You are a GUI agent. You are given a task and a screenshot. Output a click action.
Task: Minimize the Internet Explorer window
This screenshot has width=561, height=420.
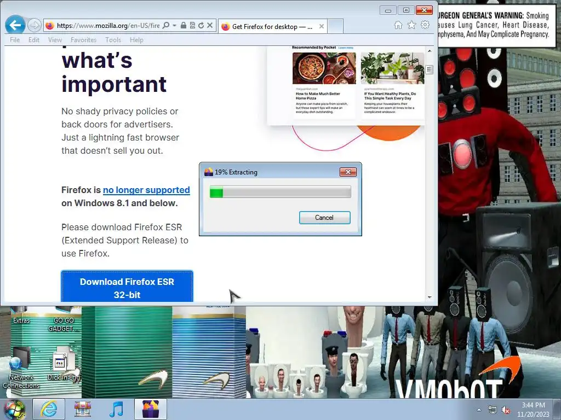click(388, 10)
